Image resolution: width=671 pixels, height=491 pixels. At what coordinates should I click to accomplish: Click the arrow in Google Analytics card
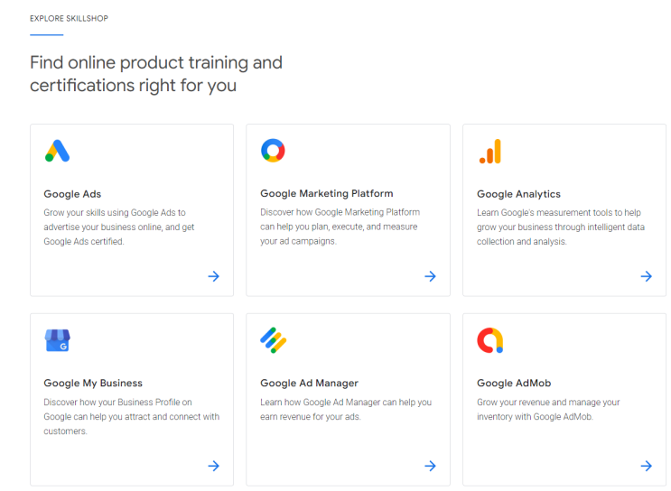[x=647, y=276]
